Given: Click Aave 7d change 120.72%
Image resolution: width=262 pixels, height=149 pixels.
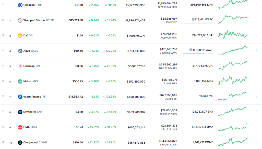Looking at the screenshot, I should 110,51.
